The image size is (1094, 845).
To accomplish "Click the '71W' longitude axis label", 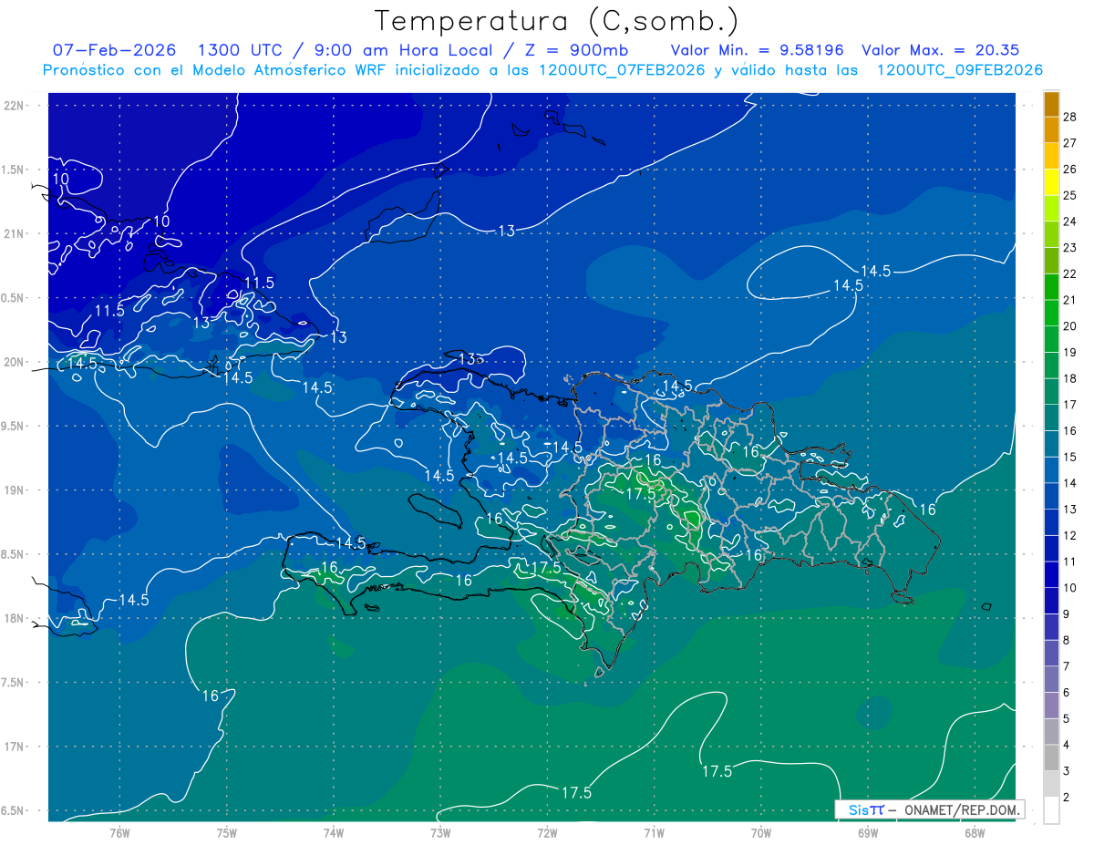I will point(654,833).
